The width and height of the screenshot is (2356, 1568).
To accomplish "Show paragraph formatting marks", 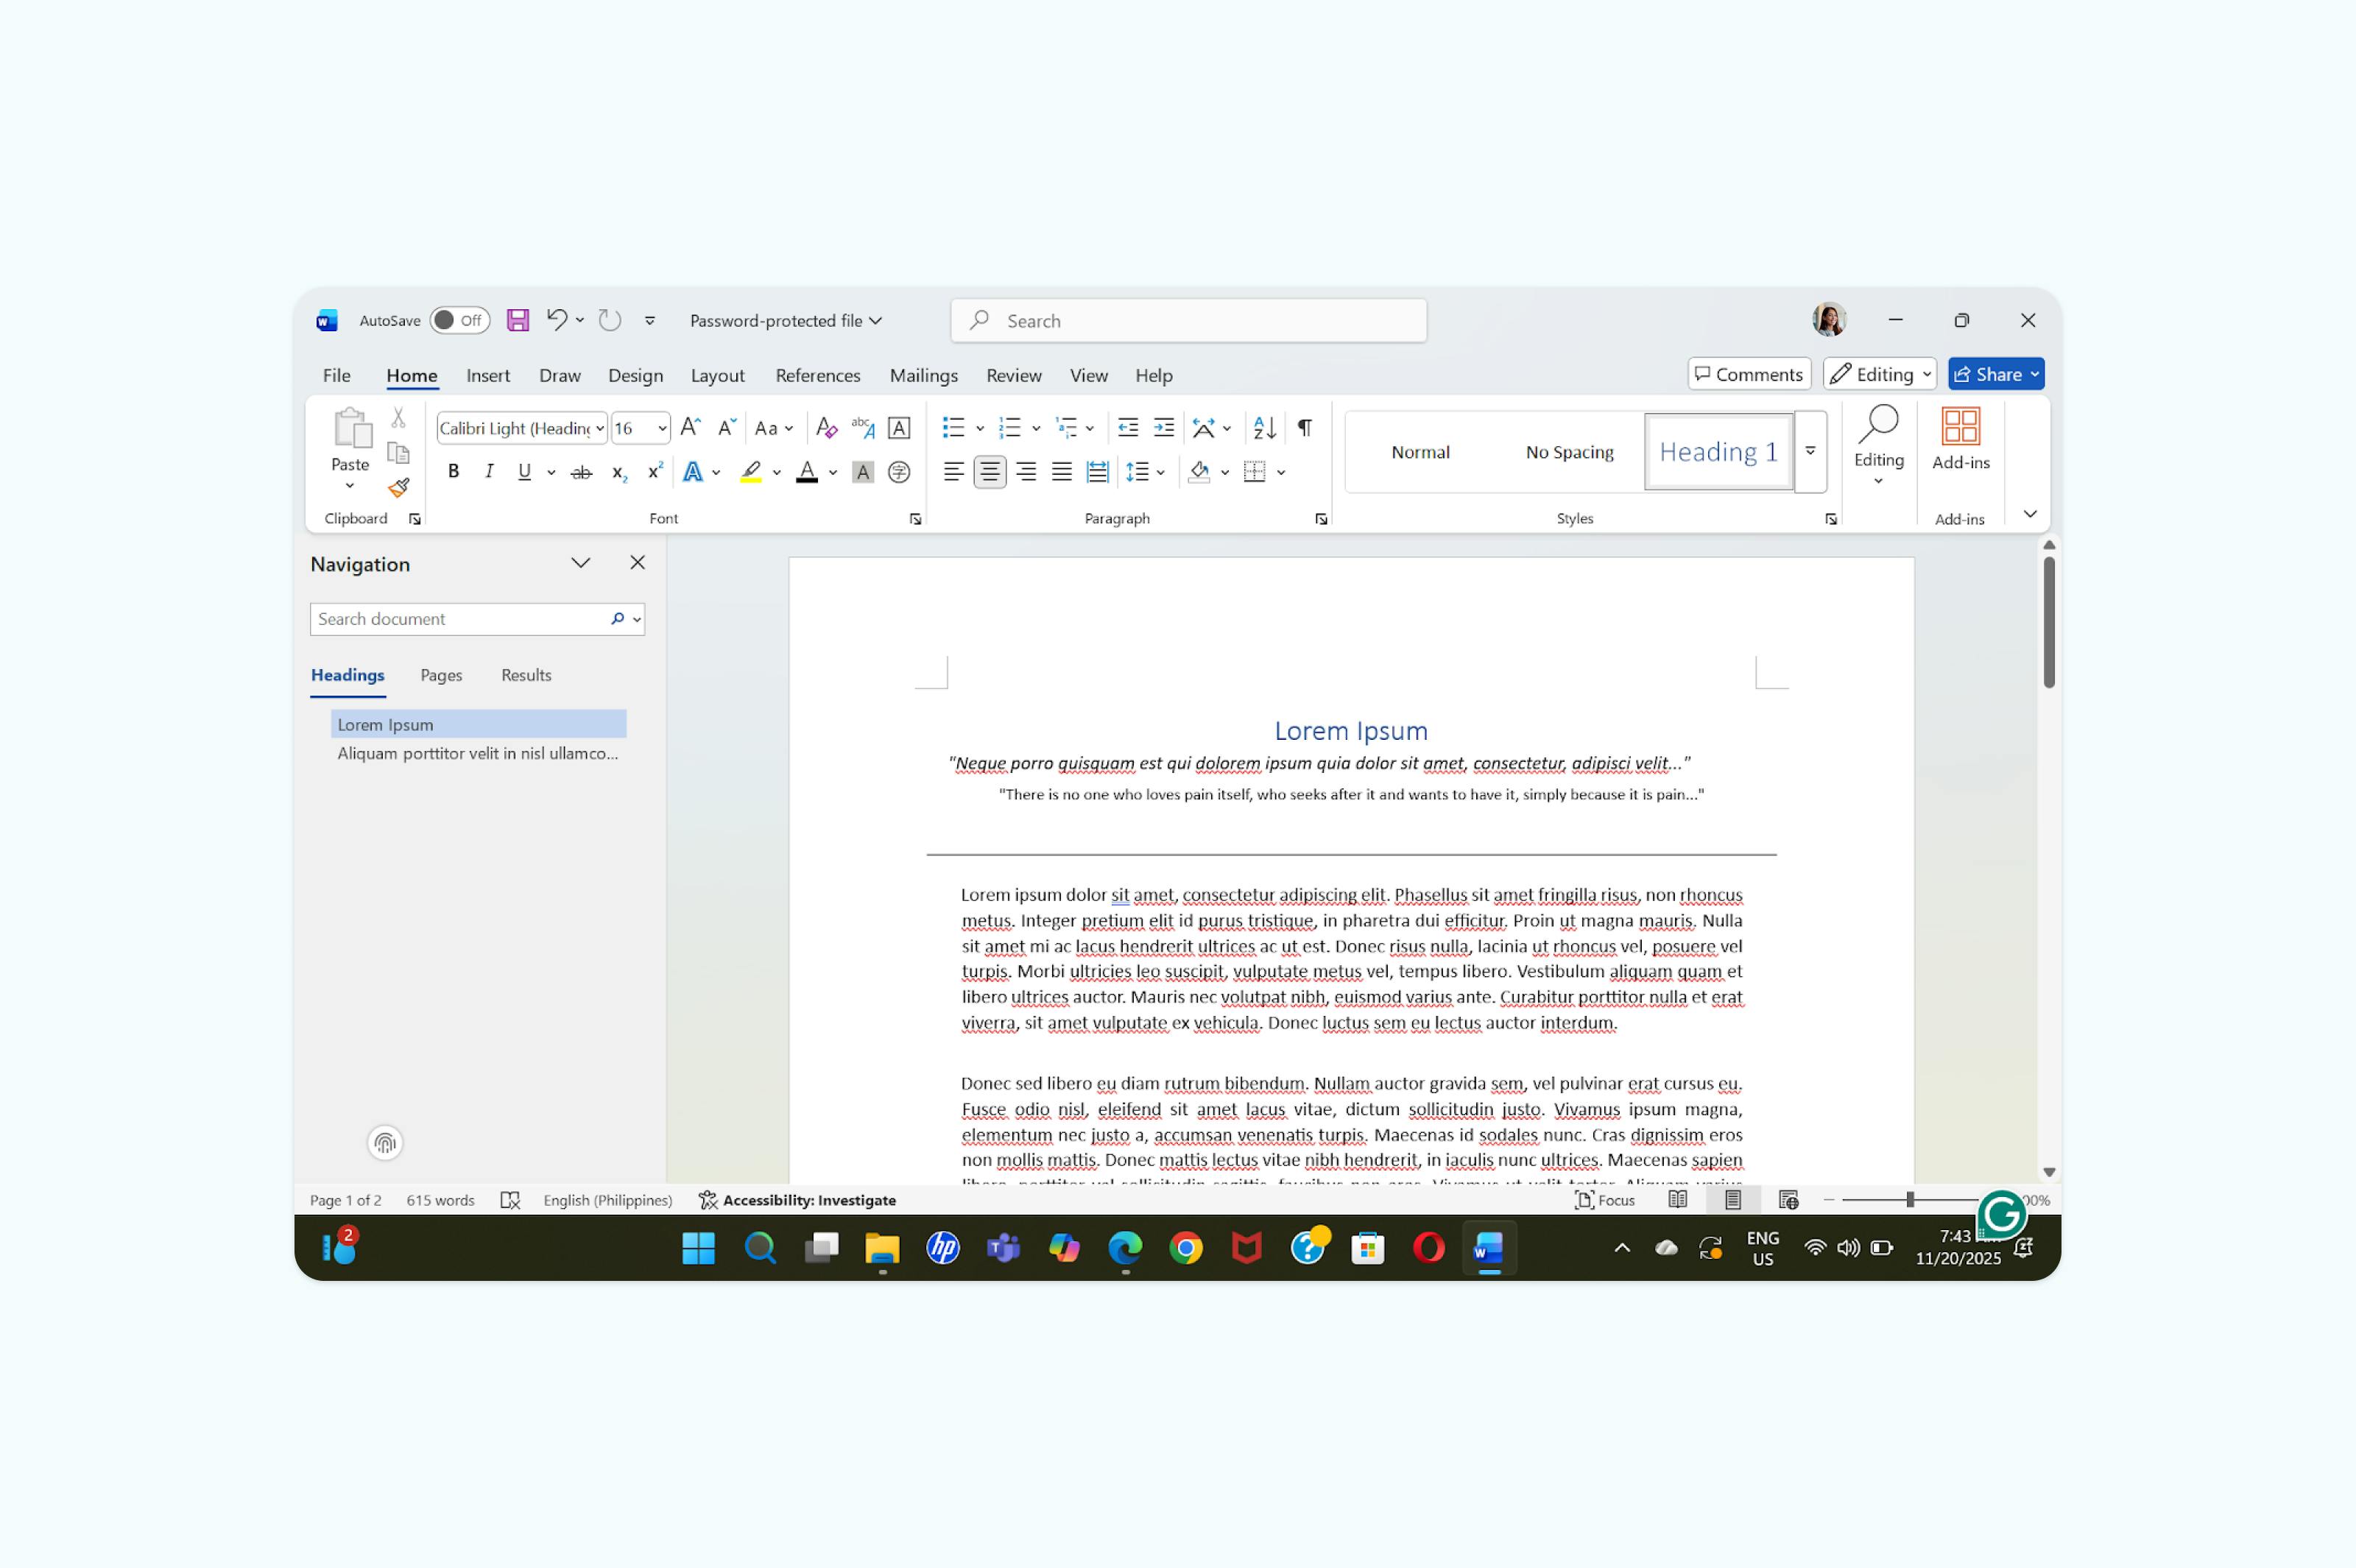I will (x=1303, y=427).
